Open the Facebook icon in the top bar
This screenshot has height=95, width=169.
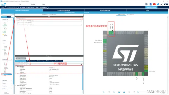(151, 4)
